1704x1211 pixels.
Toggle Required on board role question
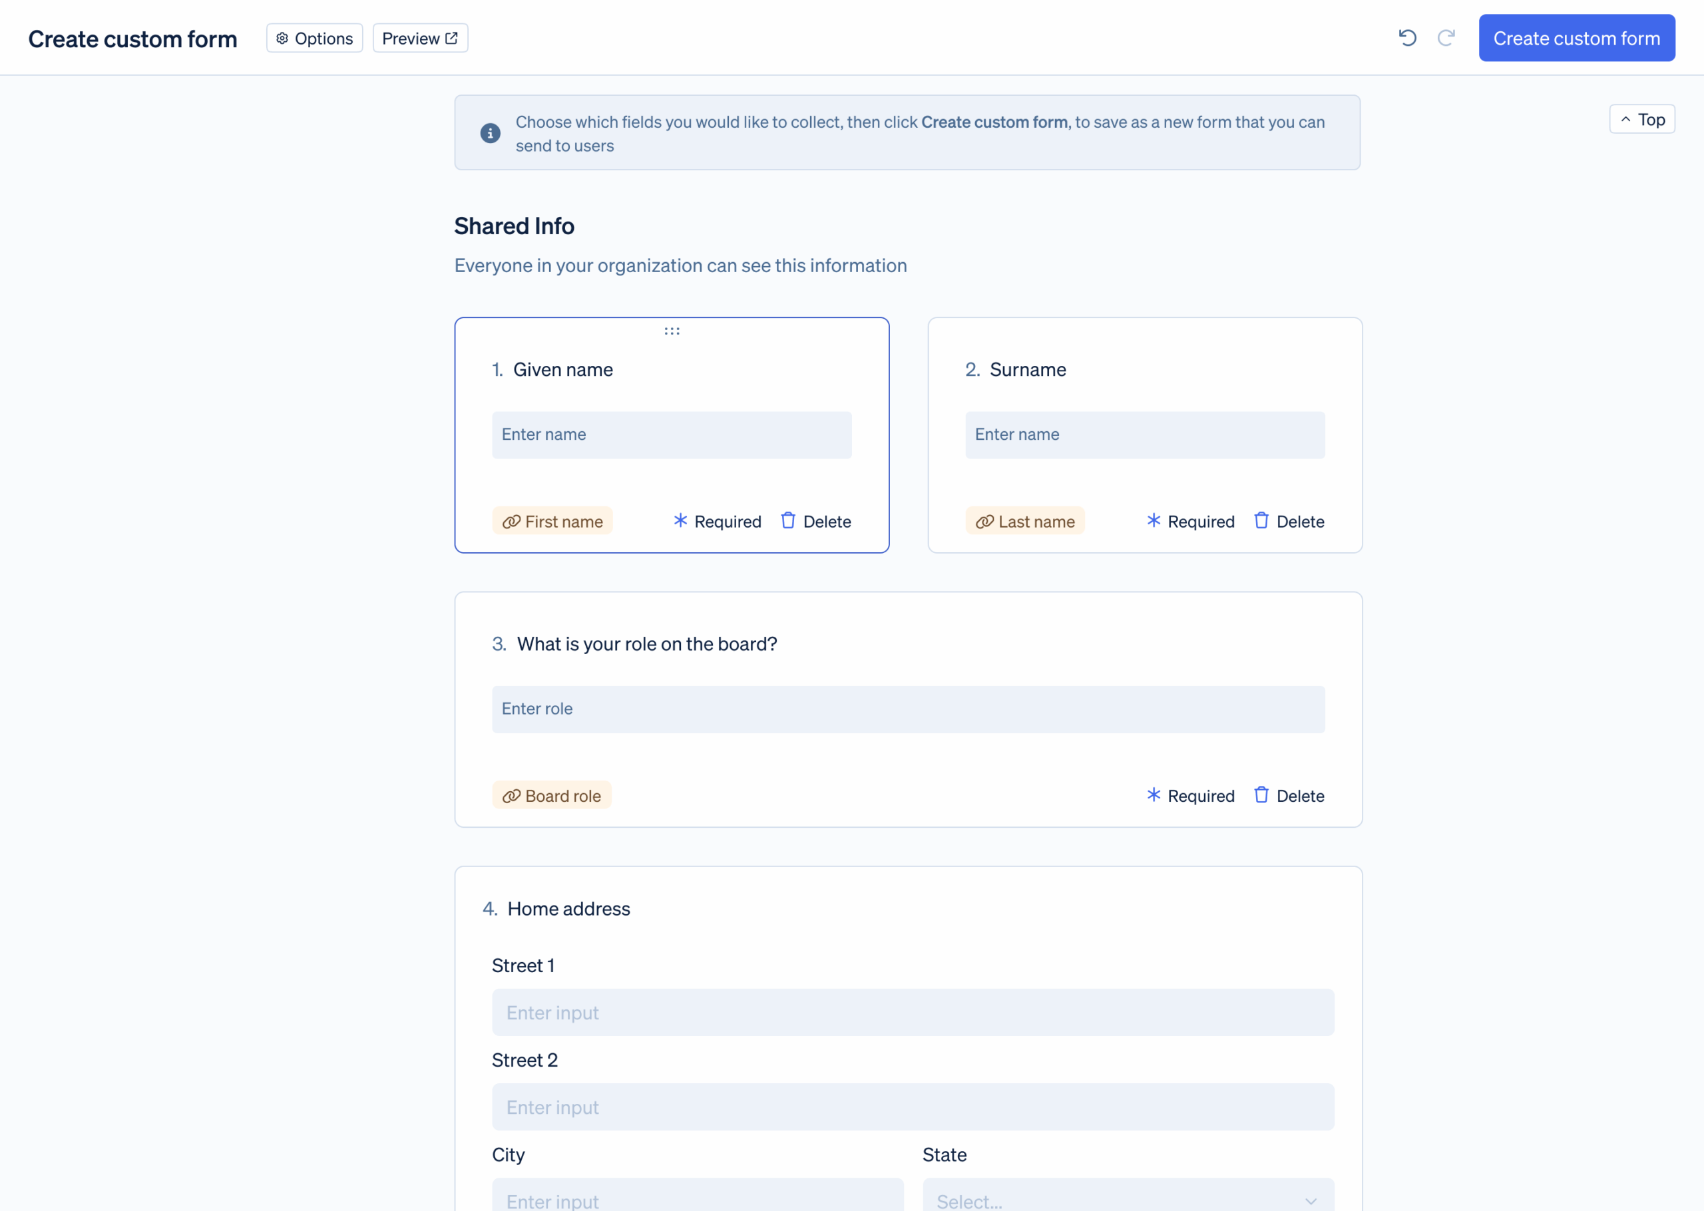tap(1190, 796)
